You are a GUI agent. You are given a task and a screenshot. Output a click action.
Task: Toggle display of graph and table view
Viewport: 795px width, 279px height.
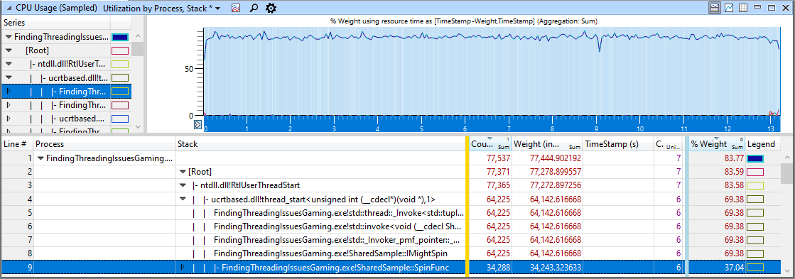pyautogui.click(x=715, y=8)
